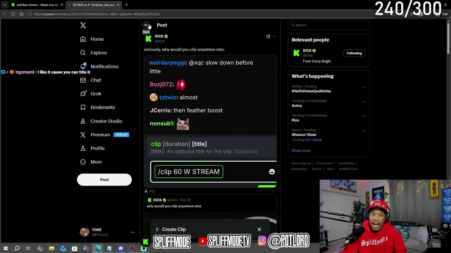Click the Grok icon on KICK post
This screenshot has height=253, width=451.
point(268,36)
